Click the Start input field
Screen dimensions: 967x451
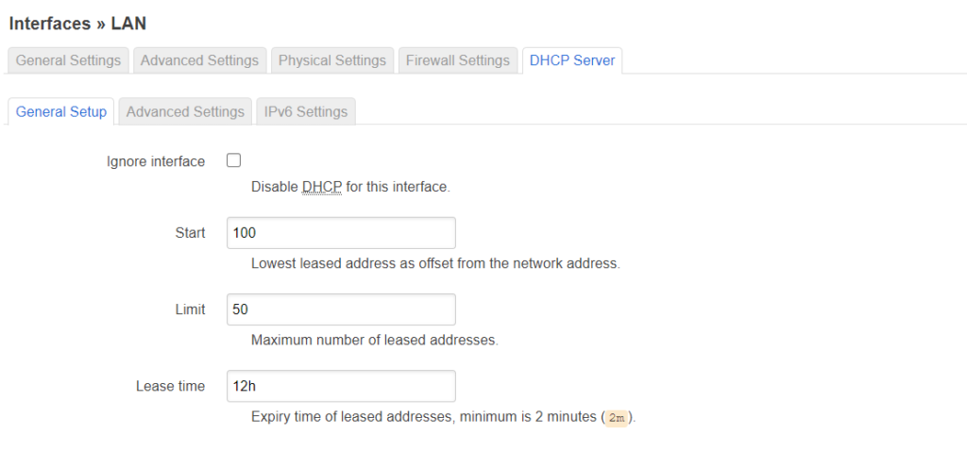(x=341, y=233)
